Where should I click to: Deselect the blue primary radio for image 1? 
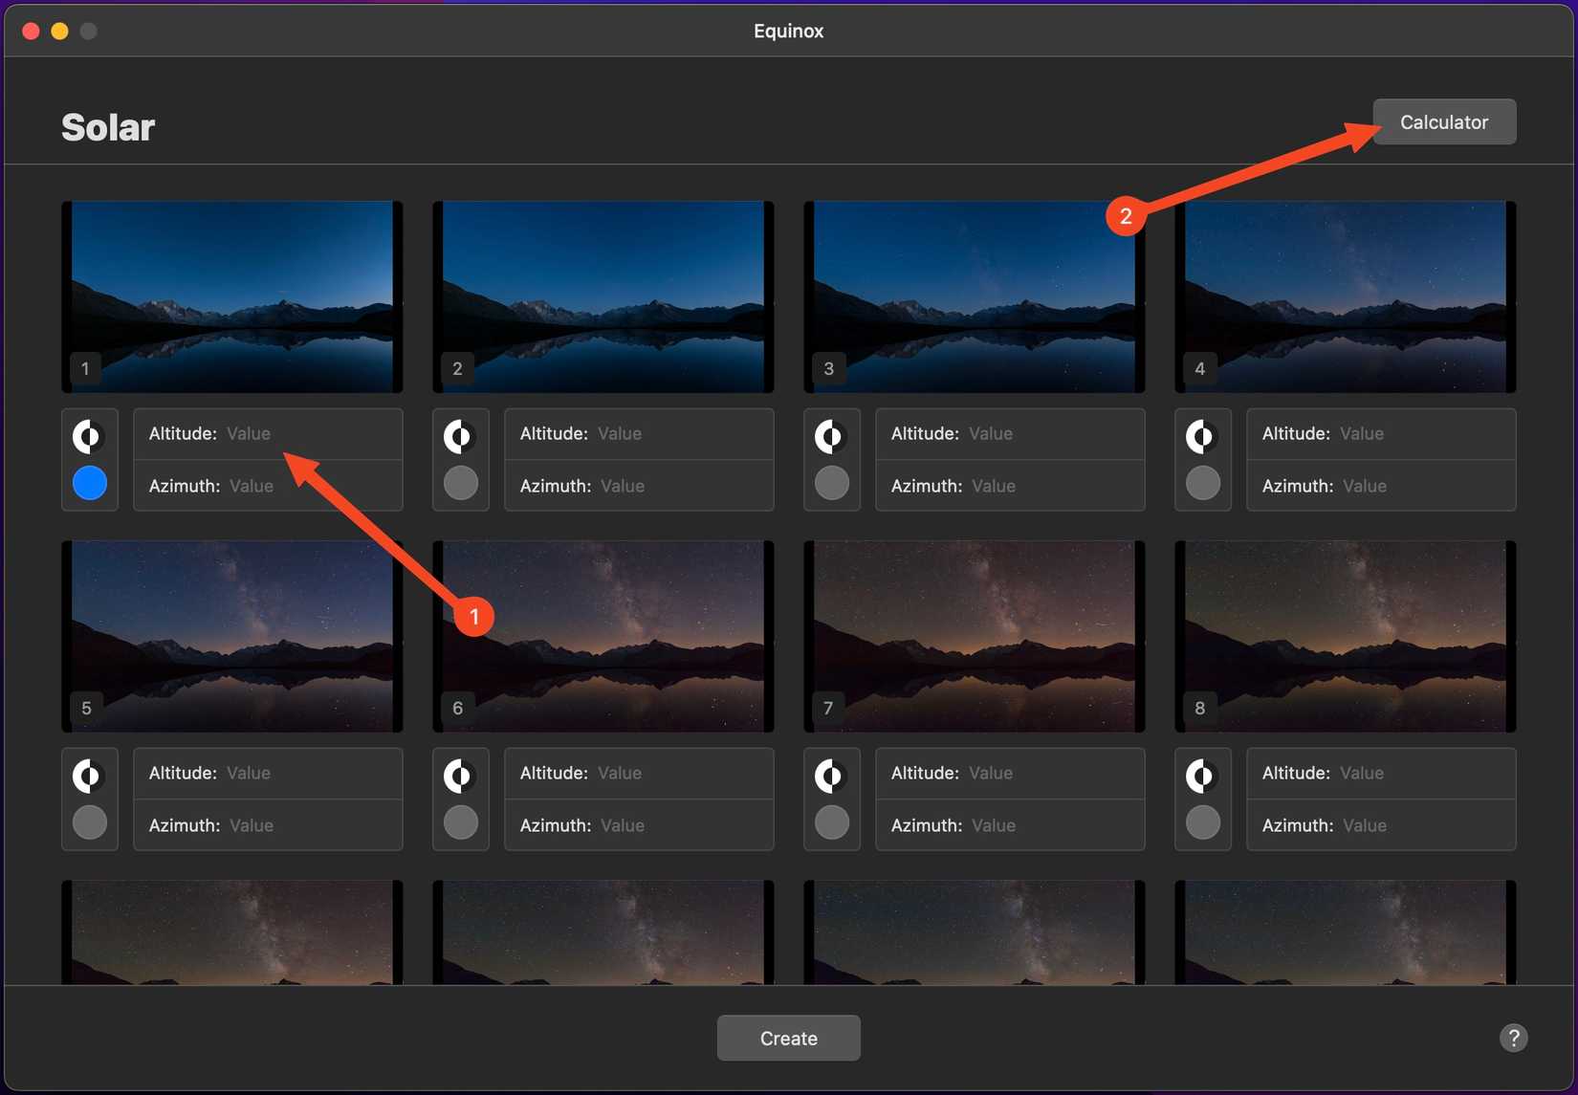point(90,483)
